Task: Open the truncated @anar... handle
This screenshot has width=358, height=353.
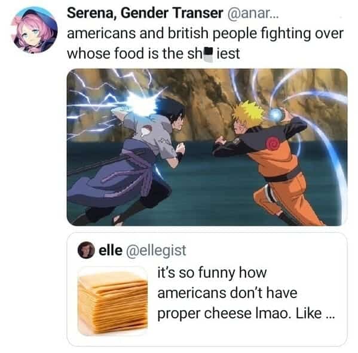Action: 253,13
